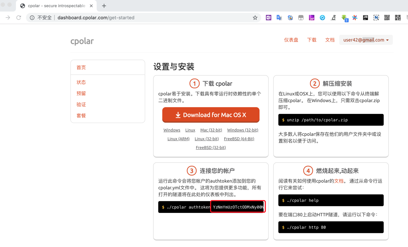This screenshot has height=247, width=408.
Task: Open the Tampermonkey extension icon
Action: [x=301, y=18]
